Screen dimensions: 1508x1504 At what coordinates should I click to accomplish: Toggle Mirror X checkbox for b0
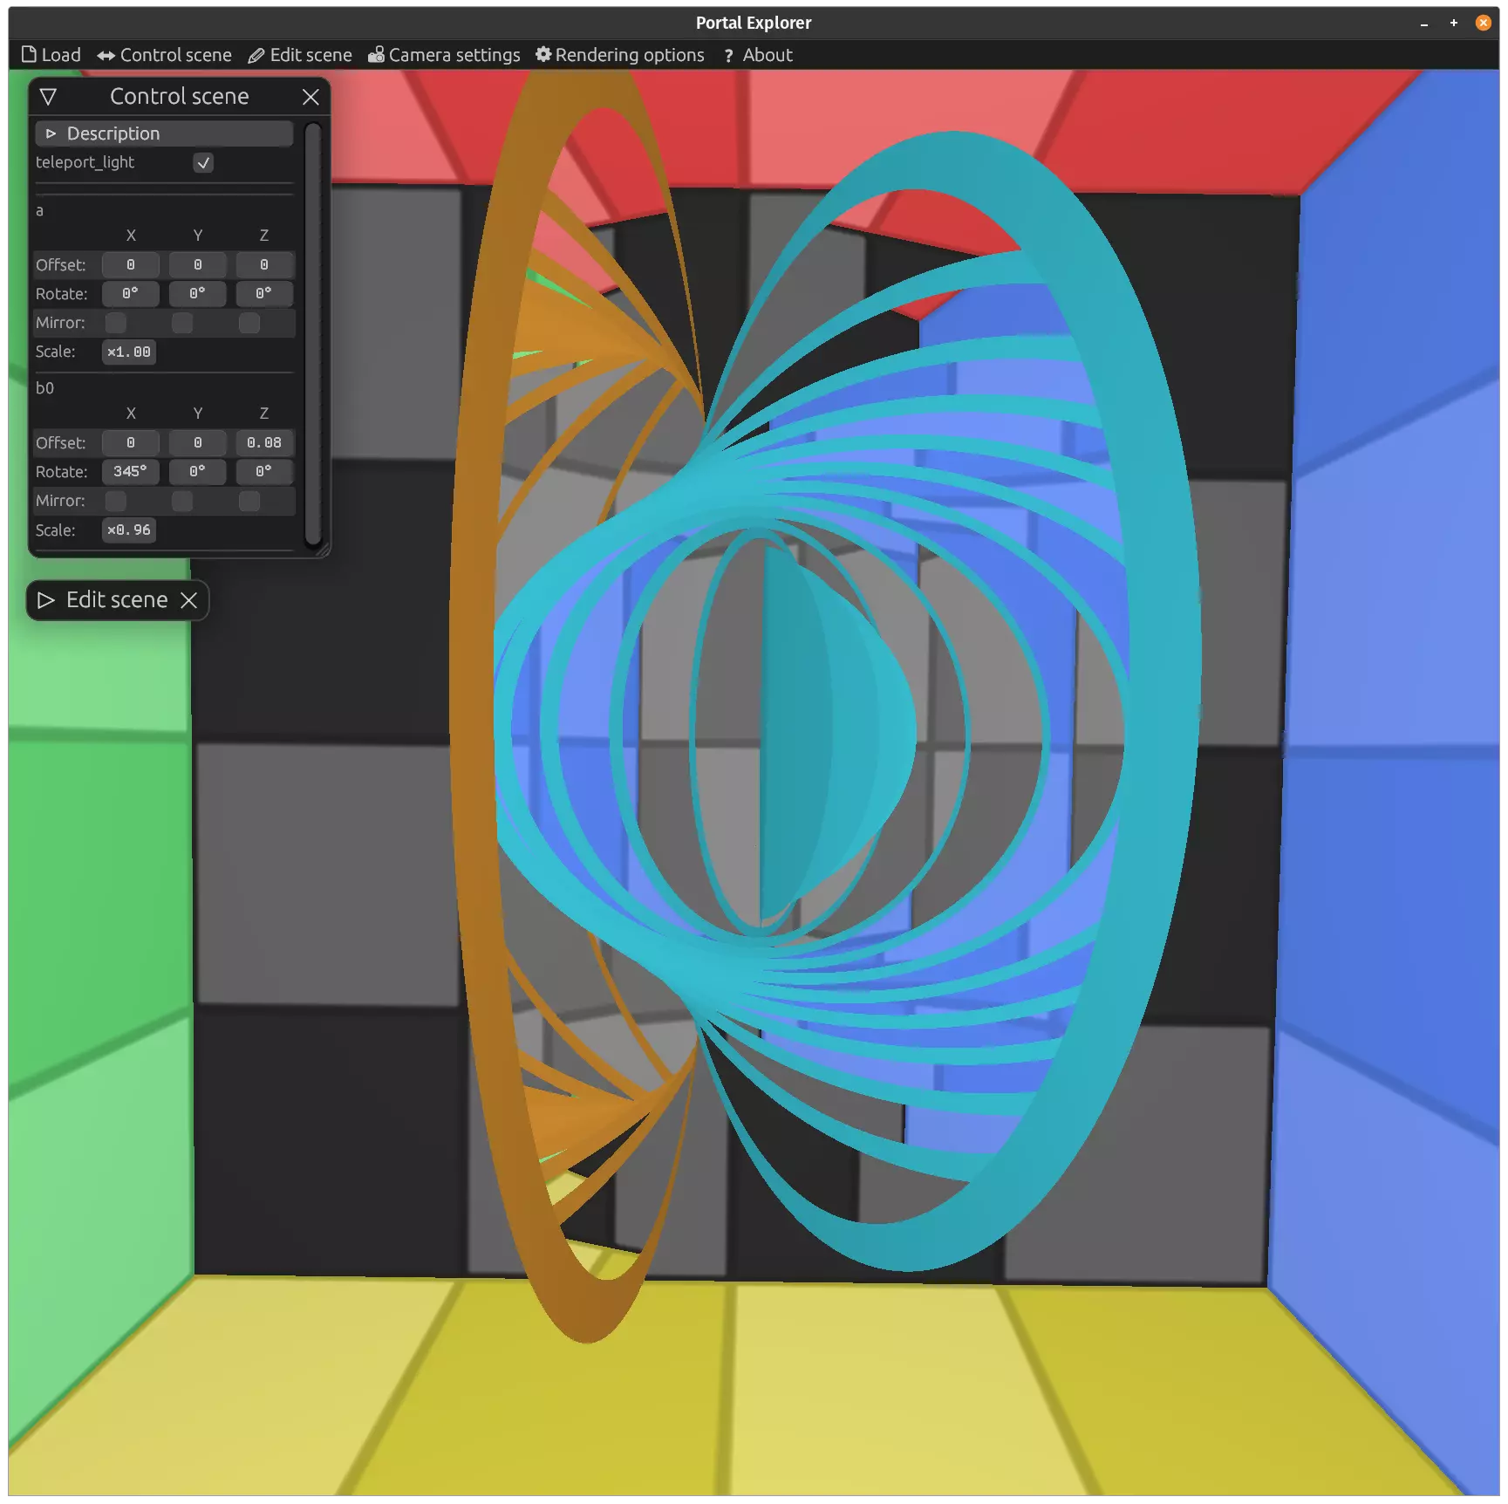click(x=116, y=501)
